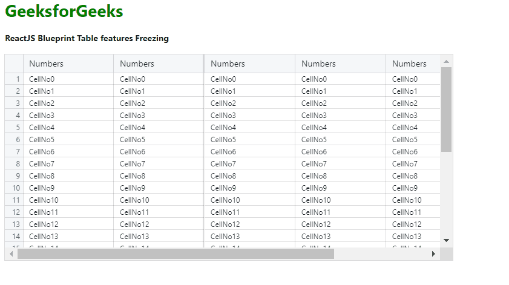Click the vertical scrollbar up arrow
This screenshot has width=509, height=285.
click(x=446, y=61)
